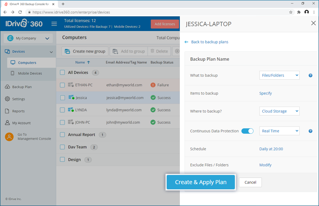Image resolution: width=319 pixels, height=206 pixels.
Task: Click the Delete button in toolbar
Action: pos(159,51)
